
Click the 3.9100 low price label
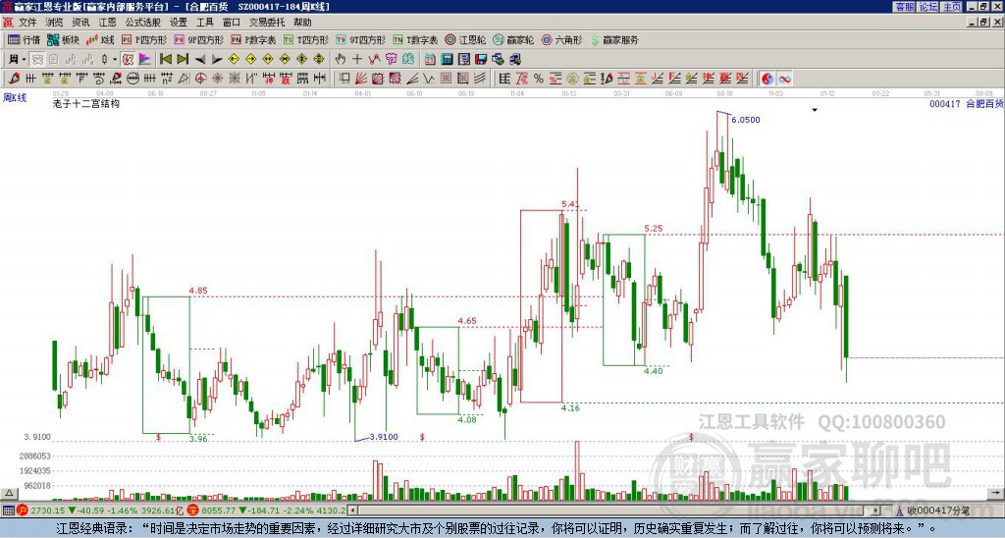(384, 437)
